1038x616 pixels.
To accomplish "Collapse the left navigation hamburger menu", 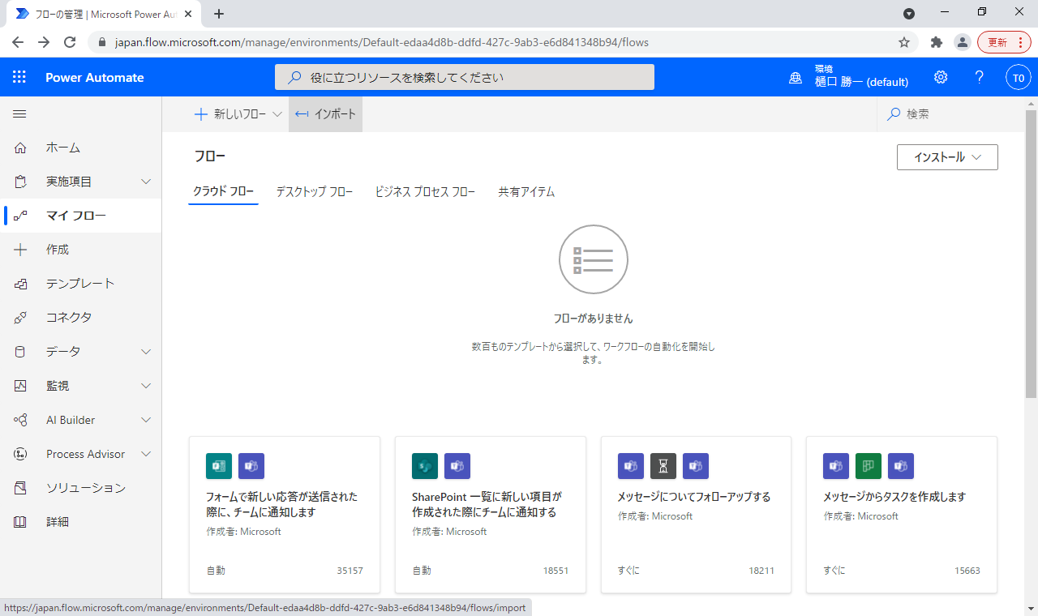I will pyautogui.click(x=19, y=114).
